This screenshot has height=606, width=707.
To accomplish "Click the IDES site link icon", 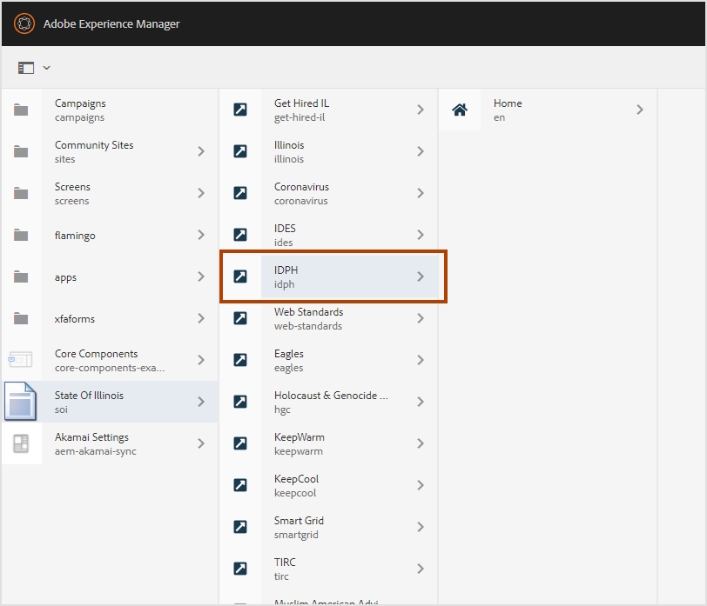I will click(x=240, y=235).
